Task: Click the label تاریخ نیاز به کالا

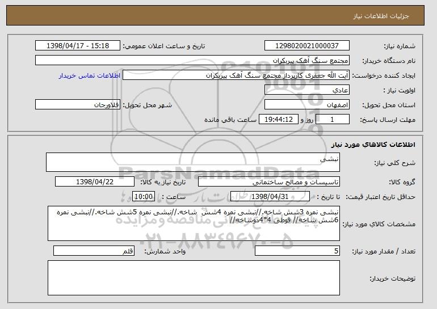Action: point(163,182)
